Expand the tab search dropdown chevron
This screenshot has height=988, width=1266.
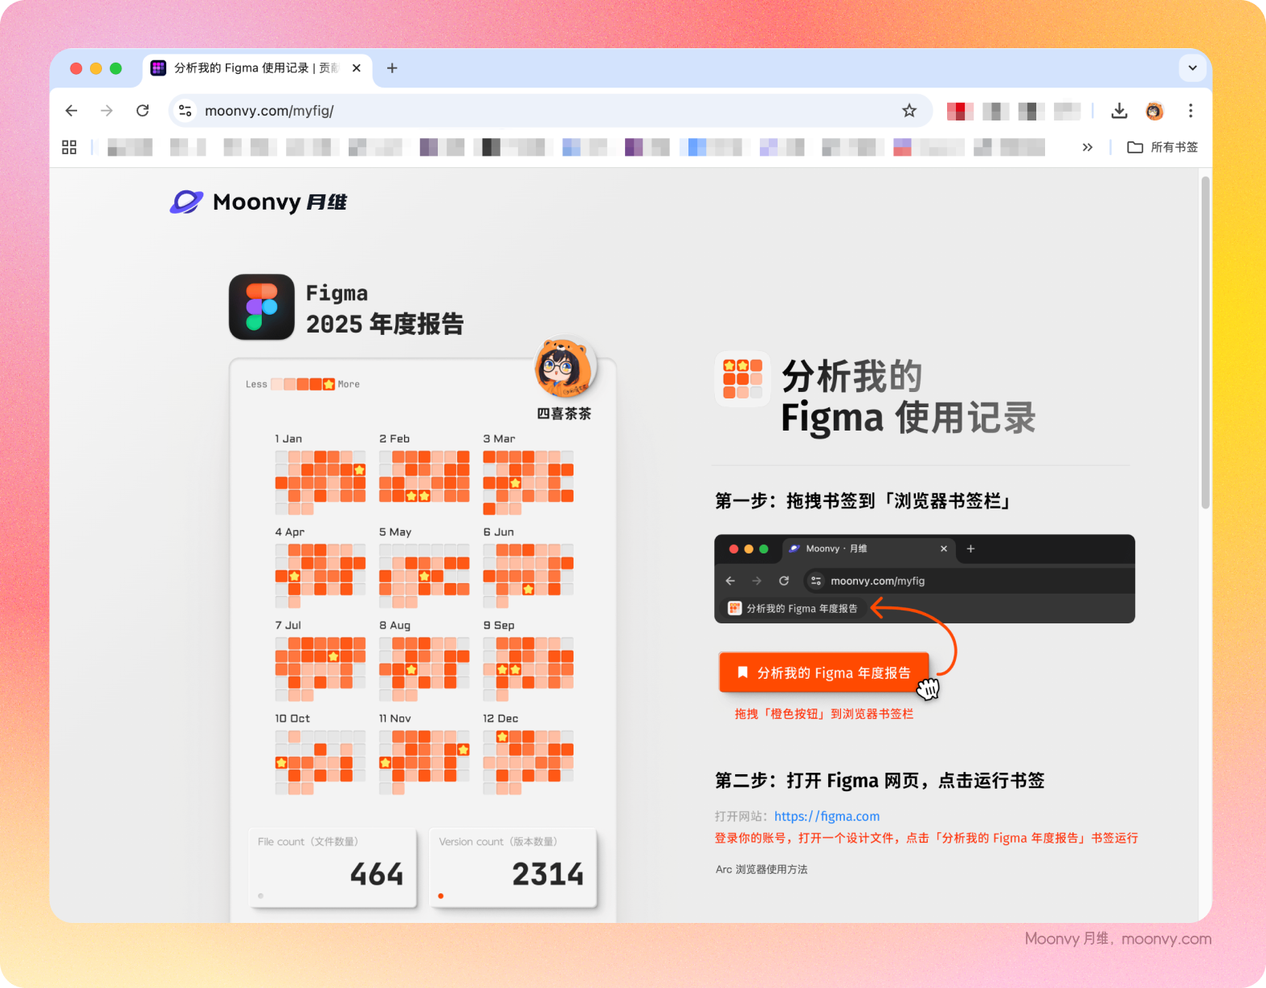(1192, 68)
